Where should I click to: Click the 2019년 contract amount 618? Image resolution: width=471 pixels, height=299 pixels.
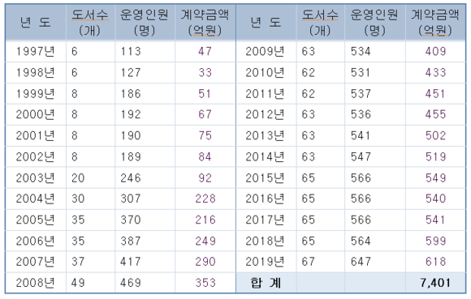tap(435, 262)
